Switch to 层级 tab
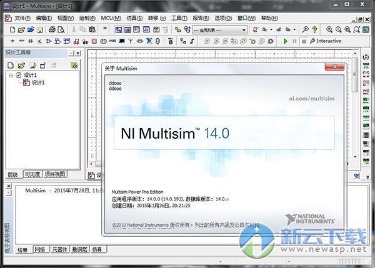The image size is (375, 268). tap(12, 174)
